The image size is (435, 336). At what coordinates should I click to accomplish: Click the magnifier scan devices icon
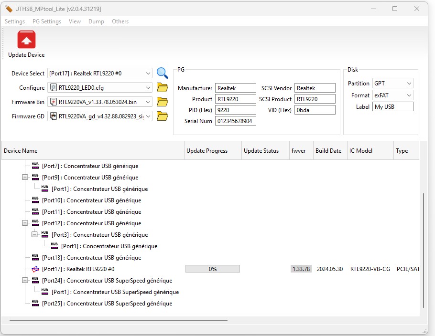click(x=163, y=73)
